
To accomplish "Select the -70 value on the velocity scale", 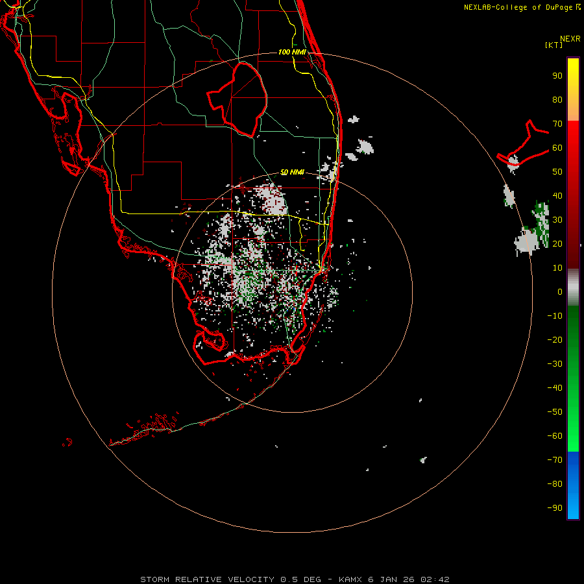I will pyautogui.click(x=555, y=459).
